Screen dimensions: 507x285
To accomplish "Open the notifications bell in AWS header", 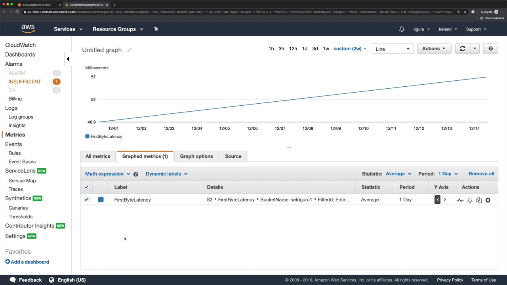I will click(x=402, y=29).
